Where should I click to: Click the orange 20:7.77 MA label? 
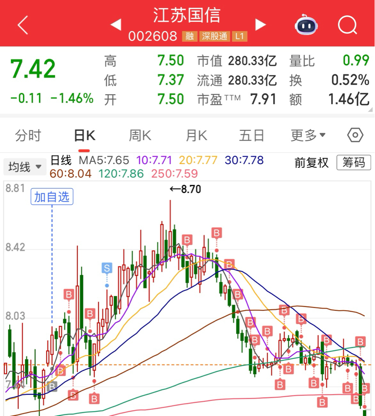[198, 160]
